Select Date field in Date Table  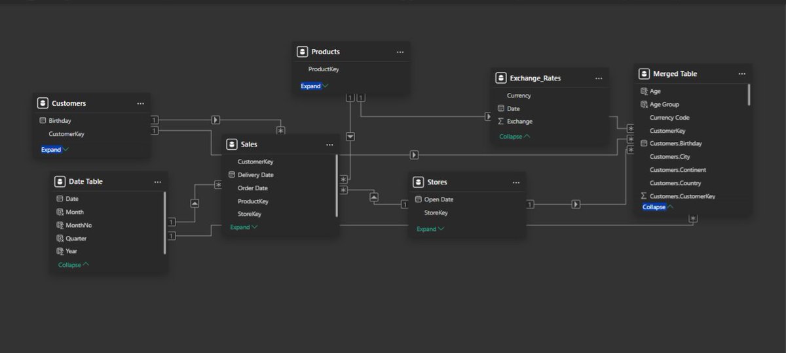click(x=72, y=199)
